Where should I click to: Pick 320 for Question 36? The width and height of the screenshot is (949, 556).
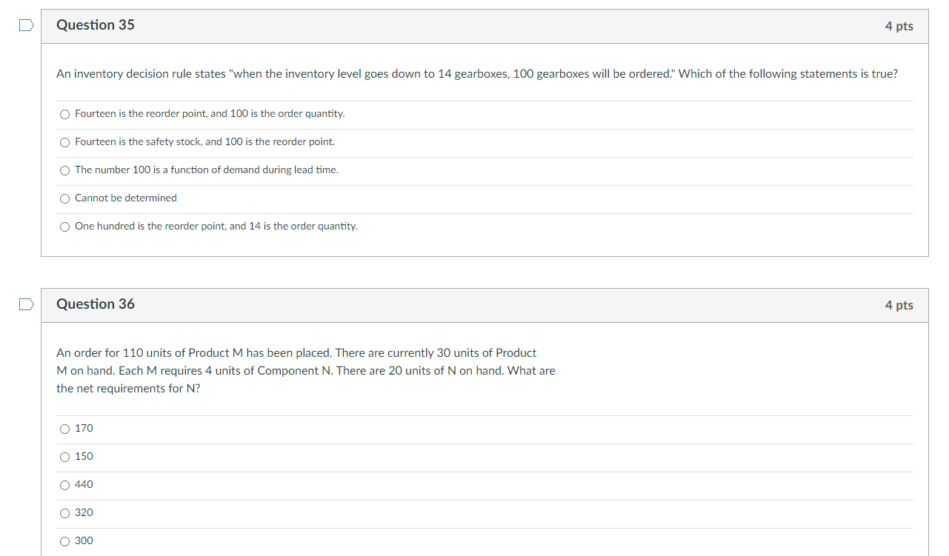[x=64, y=513]
